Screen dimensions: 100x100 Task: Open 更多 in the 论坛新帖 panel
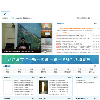[x=96, y=77]
